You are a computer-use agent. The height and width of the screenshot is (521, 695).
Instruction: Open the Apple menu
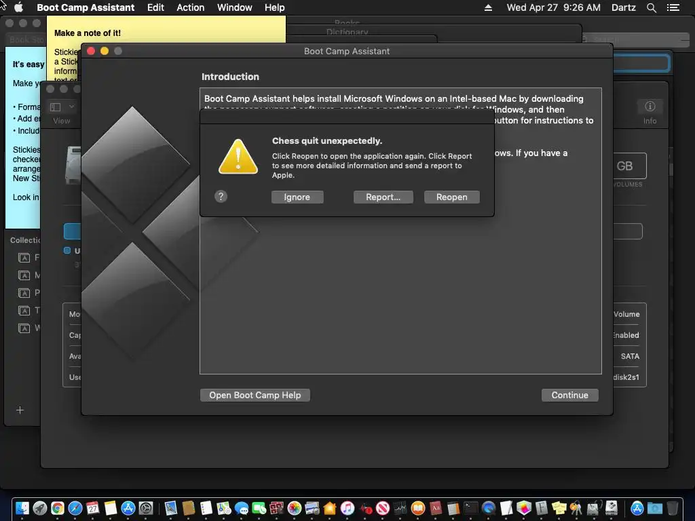point(18,7)
